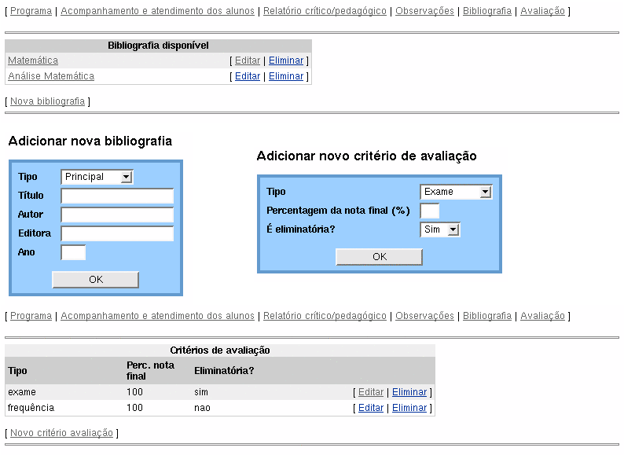Focus the Autor text field
The height and width of the screenshot is (455, 624).
click(117, 215)
